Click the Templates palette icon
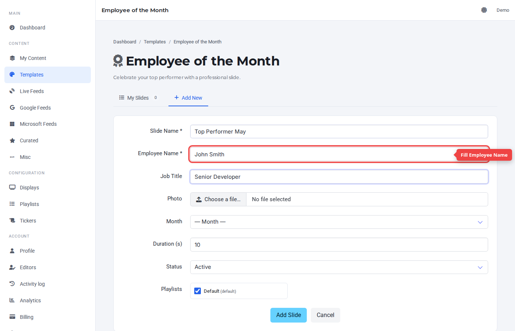This screenshot has width=515, height=331. (x=12, y=75)
